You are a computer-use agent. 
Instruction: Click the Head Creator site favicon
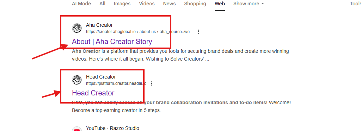(x=77, y=80)
